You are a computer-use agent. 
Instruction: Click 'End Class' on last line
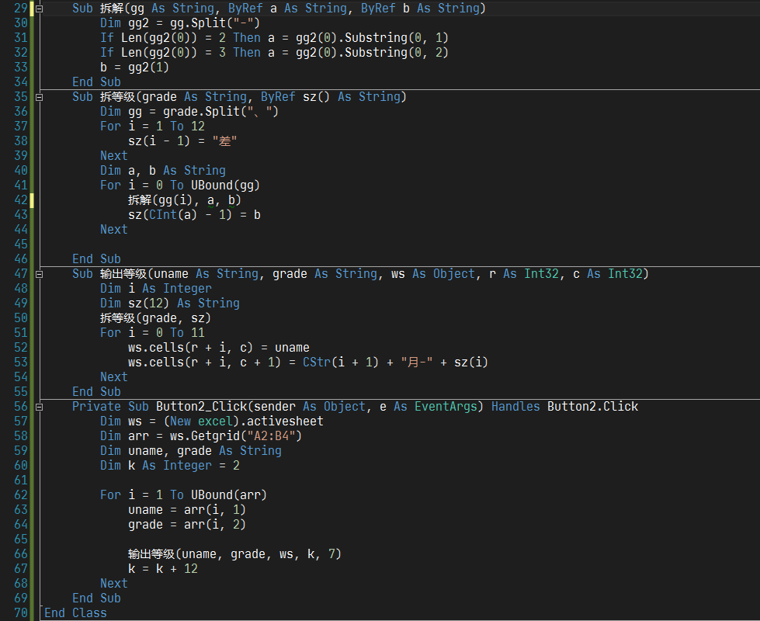[x=75, y=613]
